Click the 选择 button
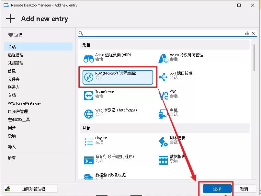This screenshot has height=196, width=261. pos(217,189)
